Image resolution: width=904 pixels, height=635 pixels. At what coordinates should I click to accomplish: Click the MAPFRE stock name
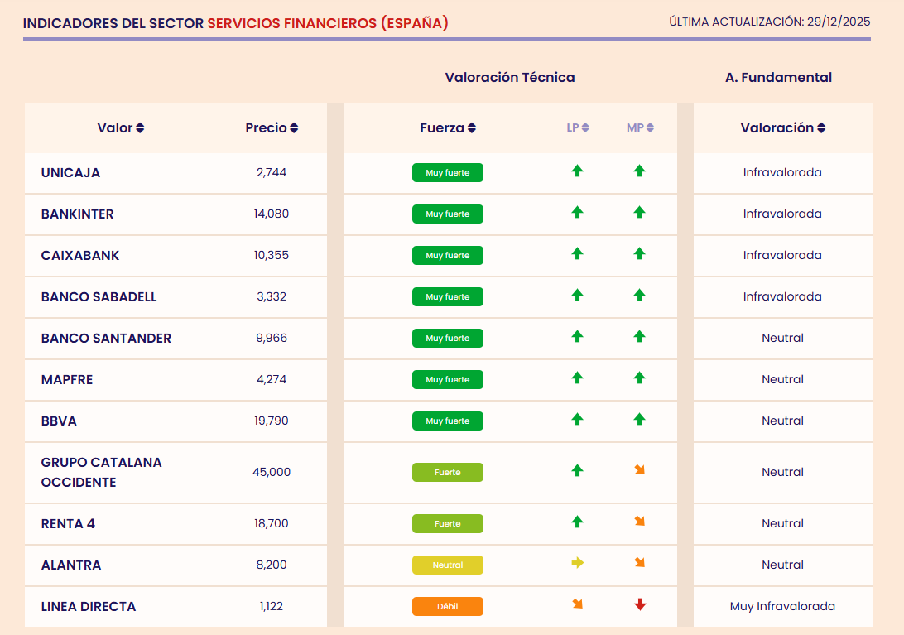(67, 380)
